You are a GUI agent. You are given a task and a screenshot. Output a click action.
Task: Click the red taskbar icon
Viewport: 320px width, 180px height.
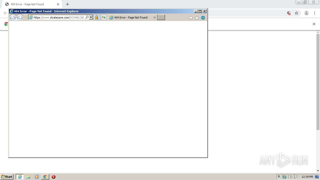pyautogui.click(x=53, y=177)
